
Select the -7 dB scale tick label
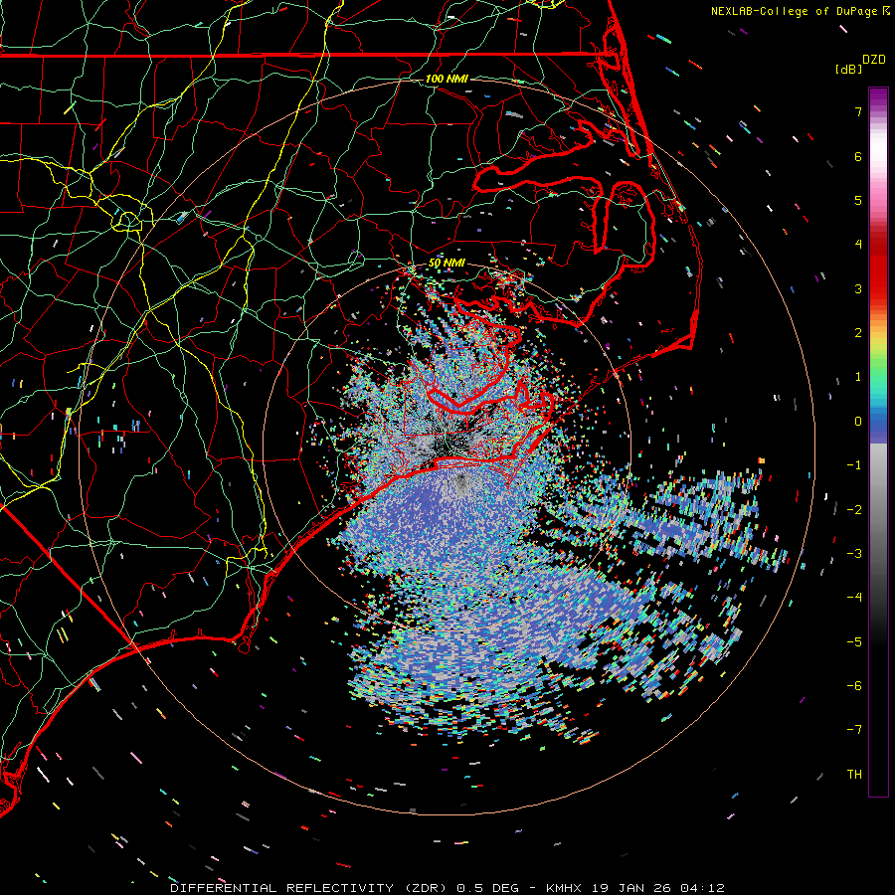[x=854, y=730]
